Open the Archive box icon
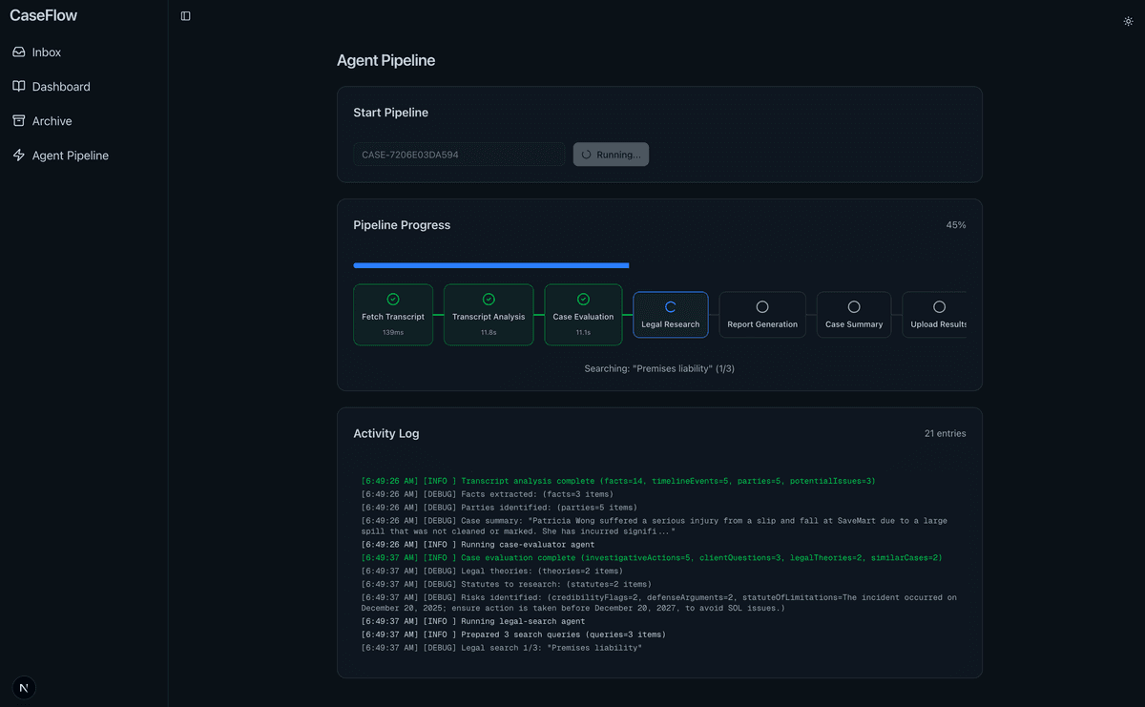 (x=19, y=120)
